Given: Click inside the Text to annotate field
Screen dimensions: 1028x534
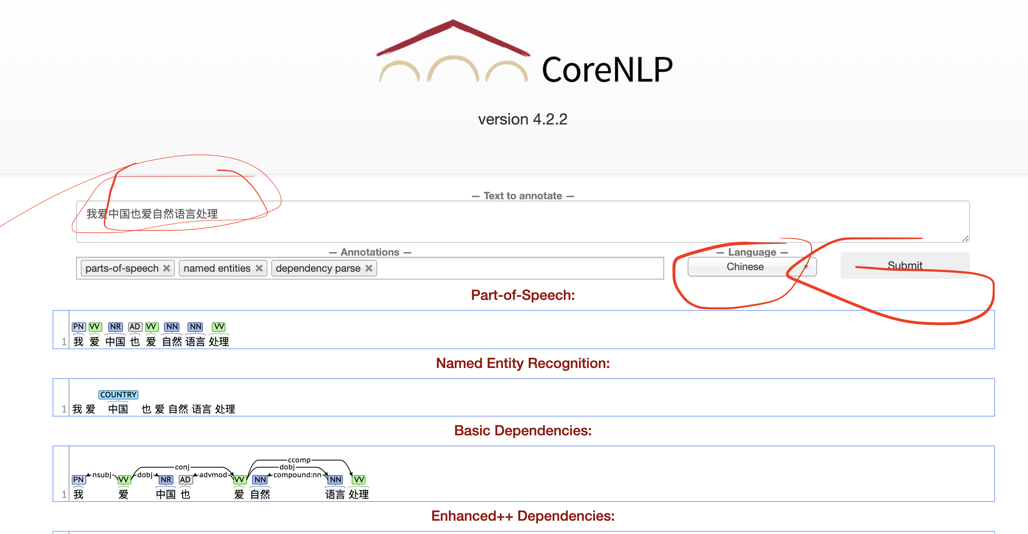Looking at the screenshot, I should (x=519, y=221).
